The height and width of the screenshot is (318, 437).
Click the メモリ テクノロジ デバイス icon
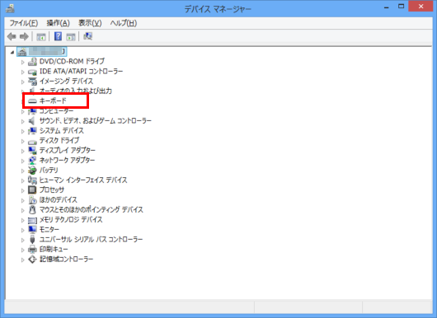(x=32, y=220)
